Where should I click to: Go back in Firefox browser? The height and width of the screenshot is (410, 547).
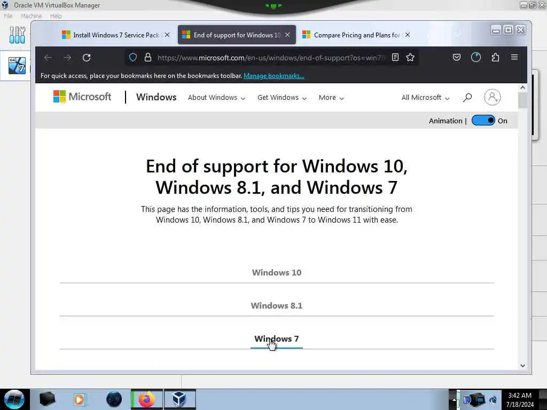pos(48,58)
